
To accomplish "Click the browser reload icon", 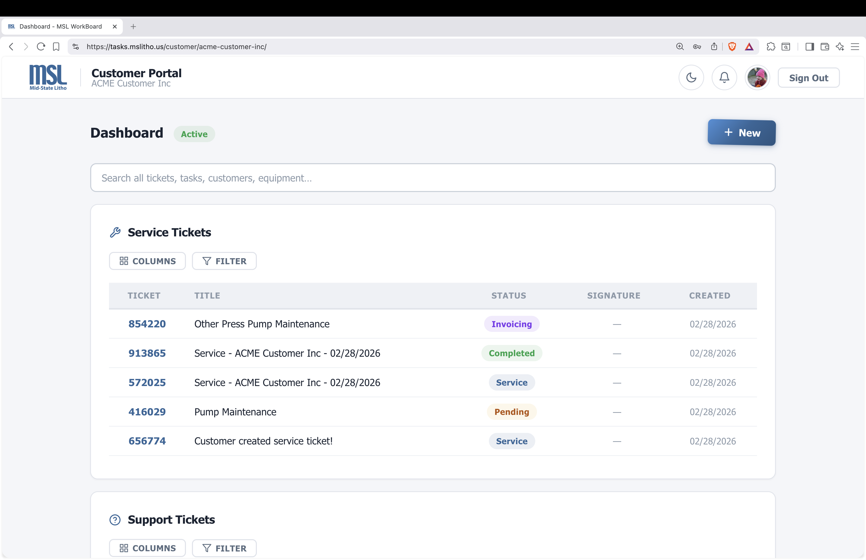I will (x=41, y=47).
